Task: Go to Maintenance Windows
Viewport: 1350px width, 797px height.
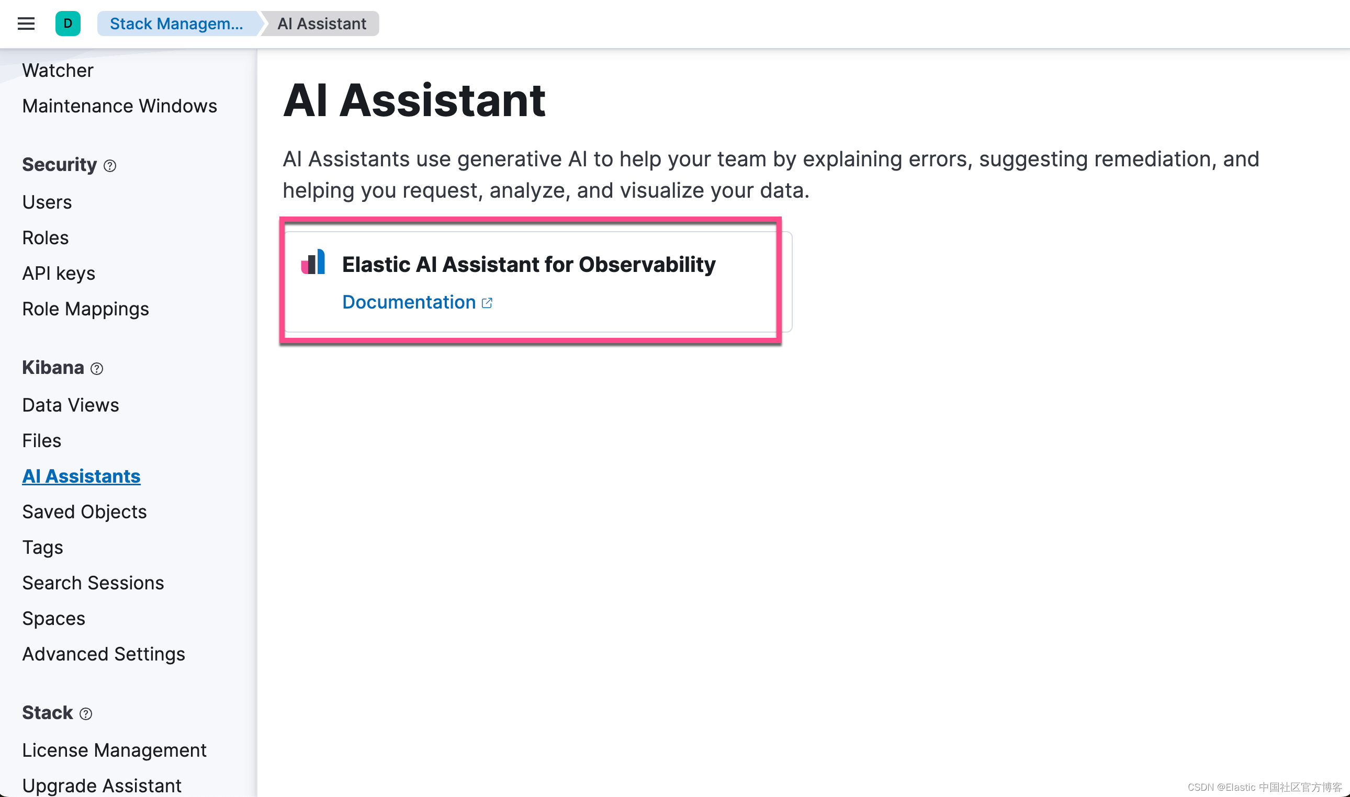Action: 119,106
